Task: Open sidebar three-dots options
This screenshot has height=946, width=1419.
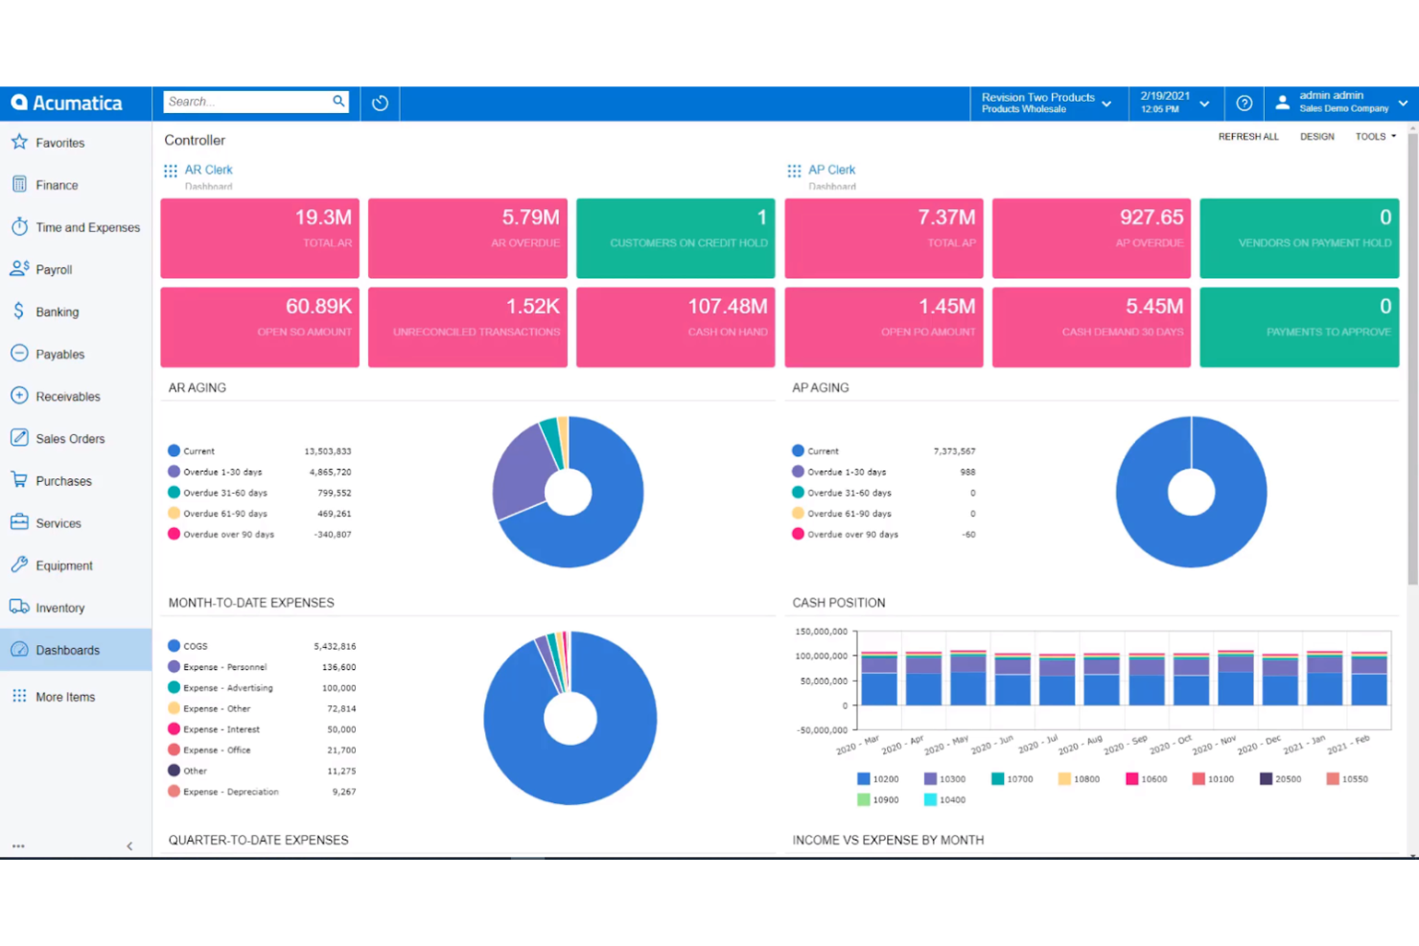Action: (x=18, y=846)
